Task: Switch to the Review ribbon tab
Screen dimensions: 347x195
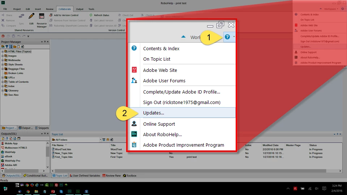Action: pyautogui.click(x=50, y=9)
